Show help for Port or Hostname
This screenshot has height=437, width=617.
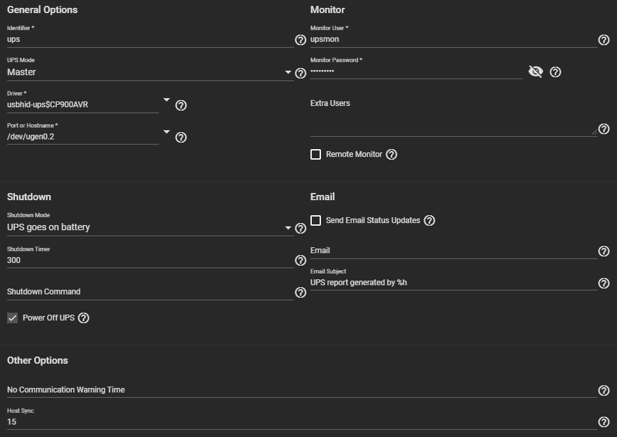(x=182, y=137)
